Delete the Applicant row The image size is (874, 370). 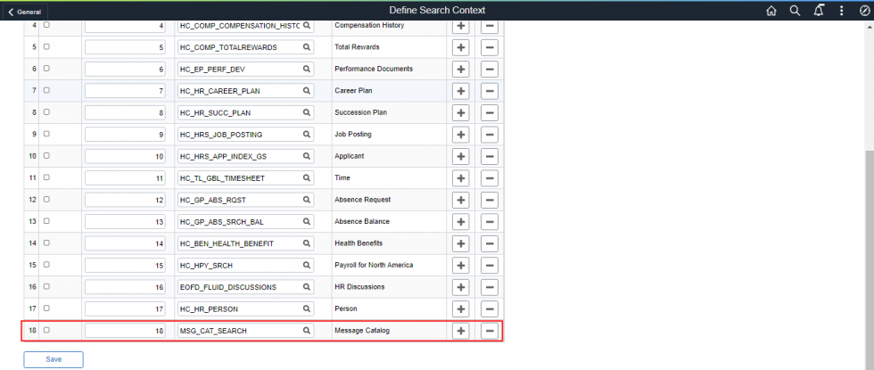tap(490, 156)
